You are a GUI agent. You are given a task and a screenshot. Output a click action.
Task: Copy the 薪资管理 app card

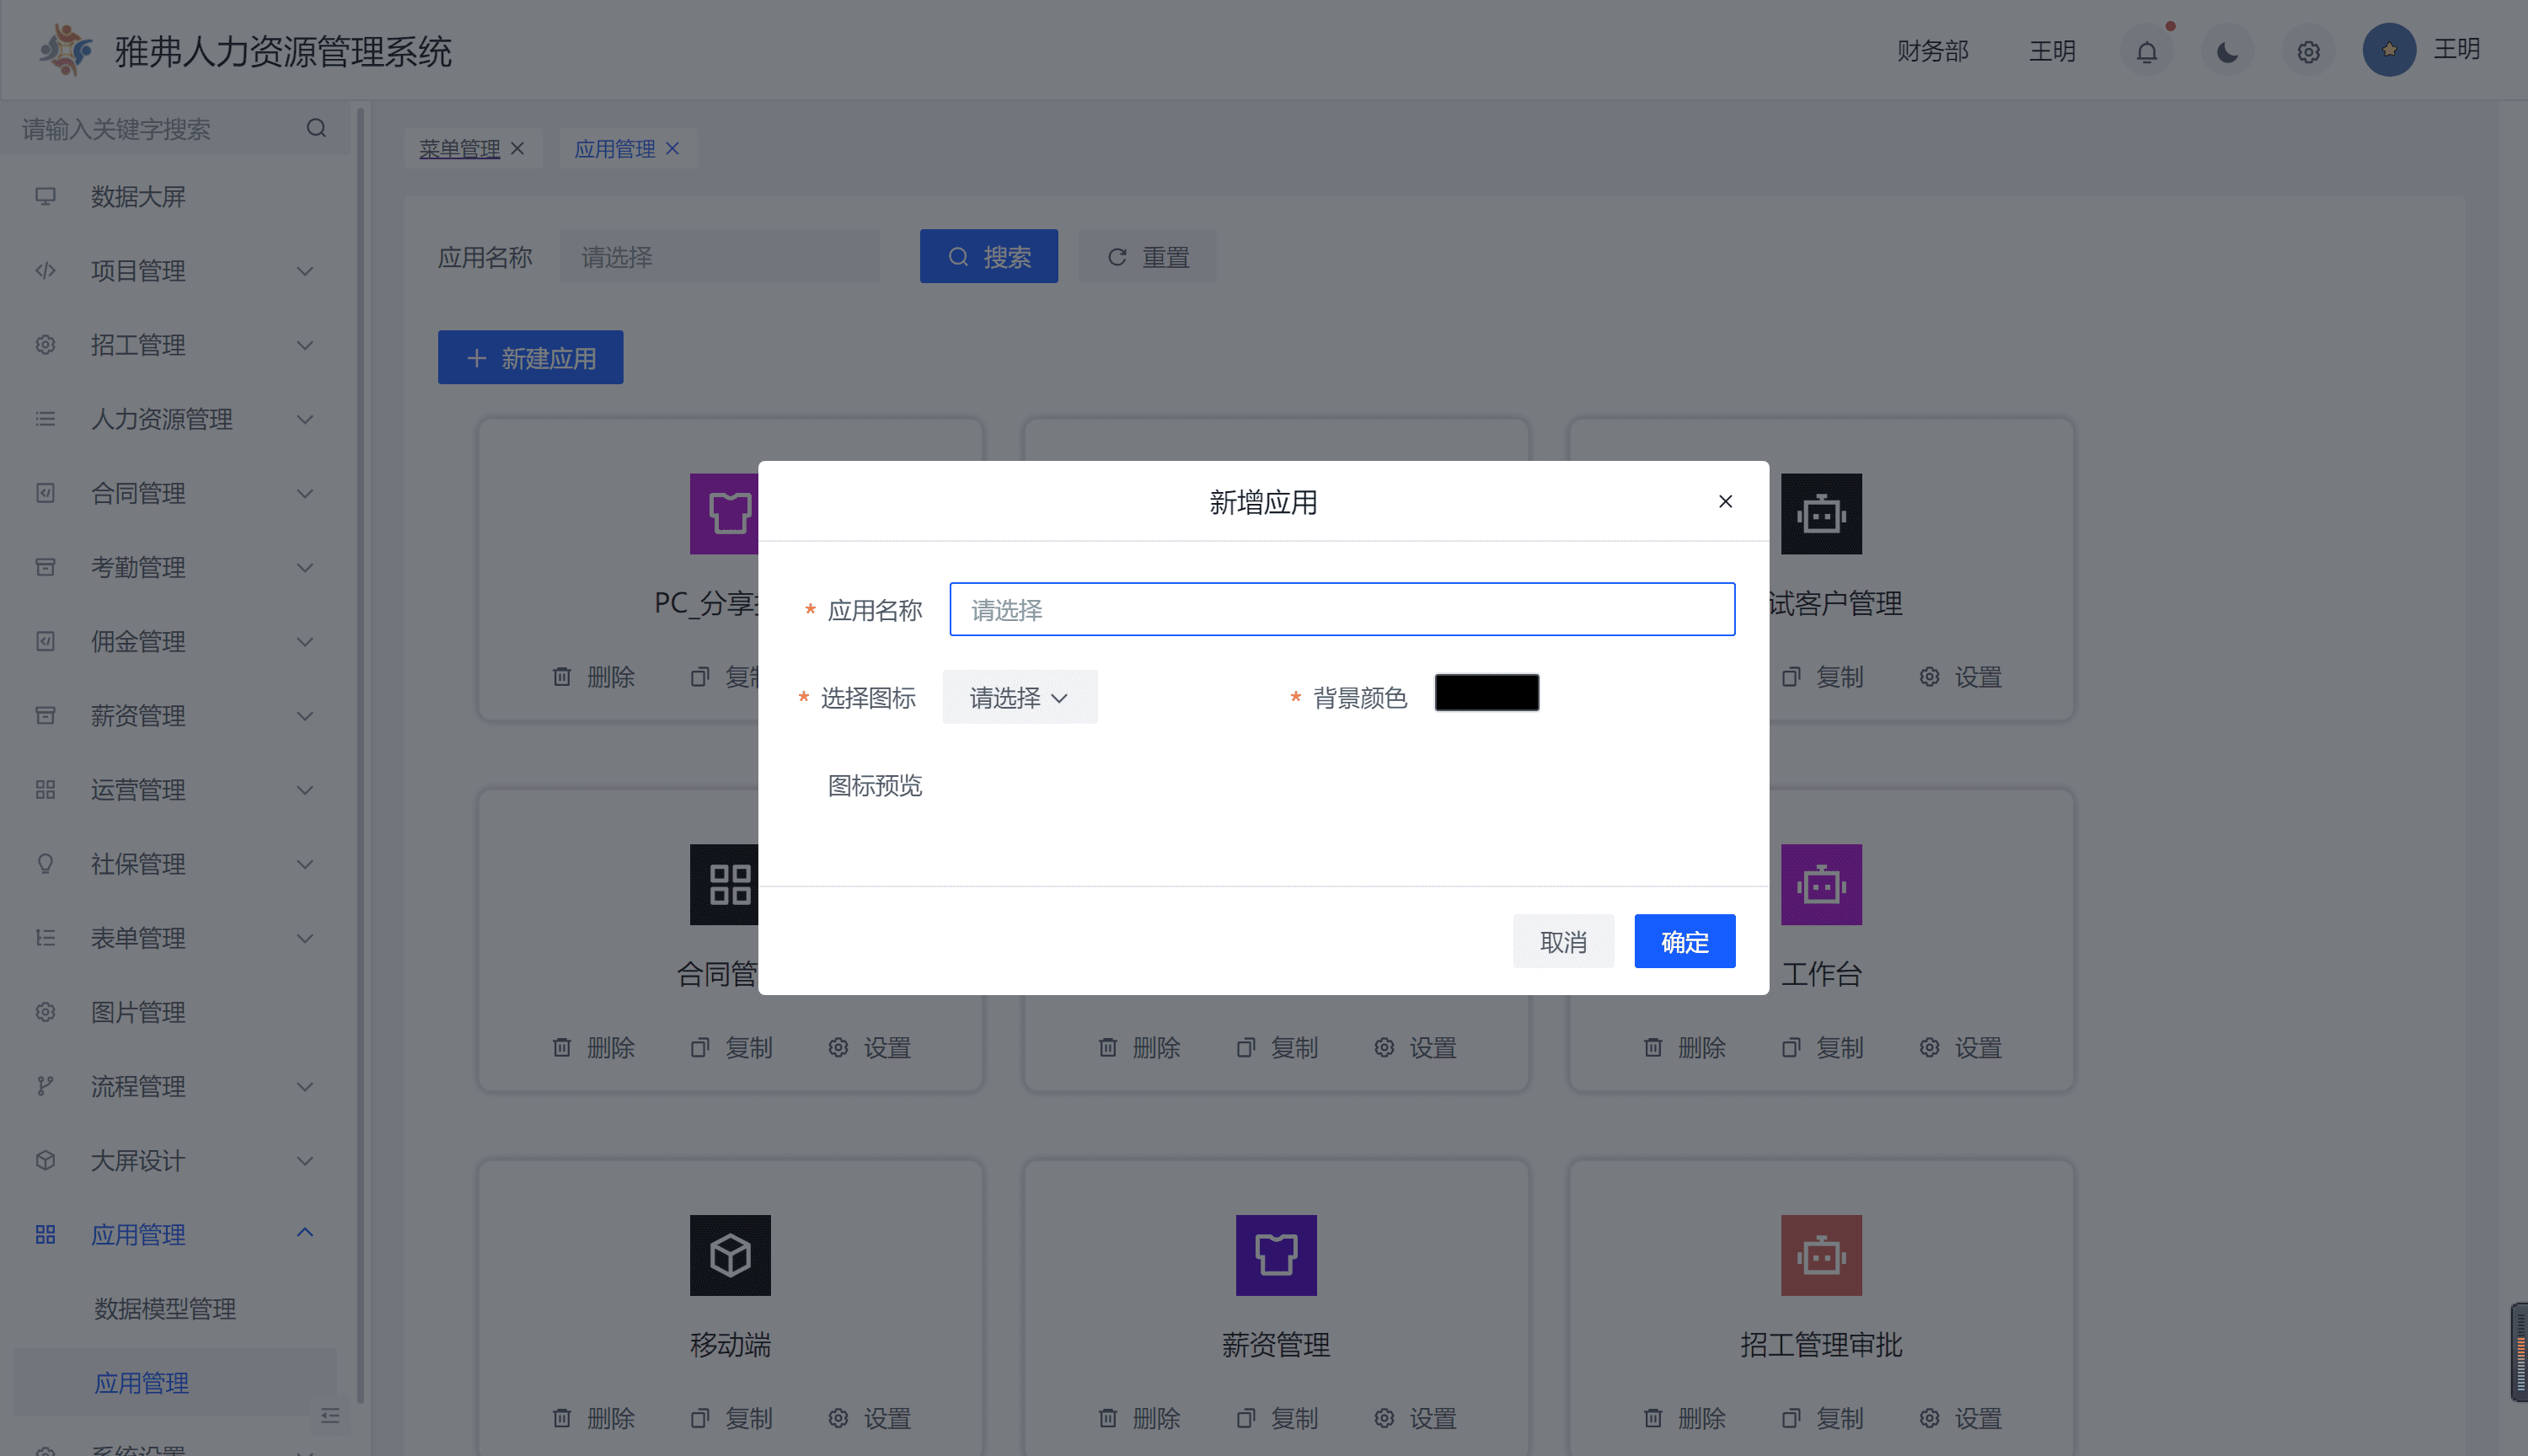(1277, 1418)
